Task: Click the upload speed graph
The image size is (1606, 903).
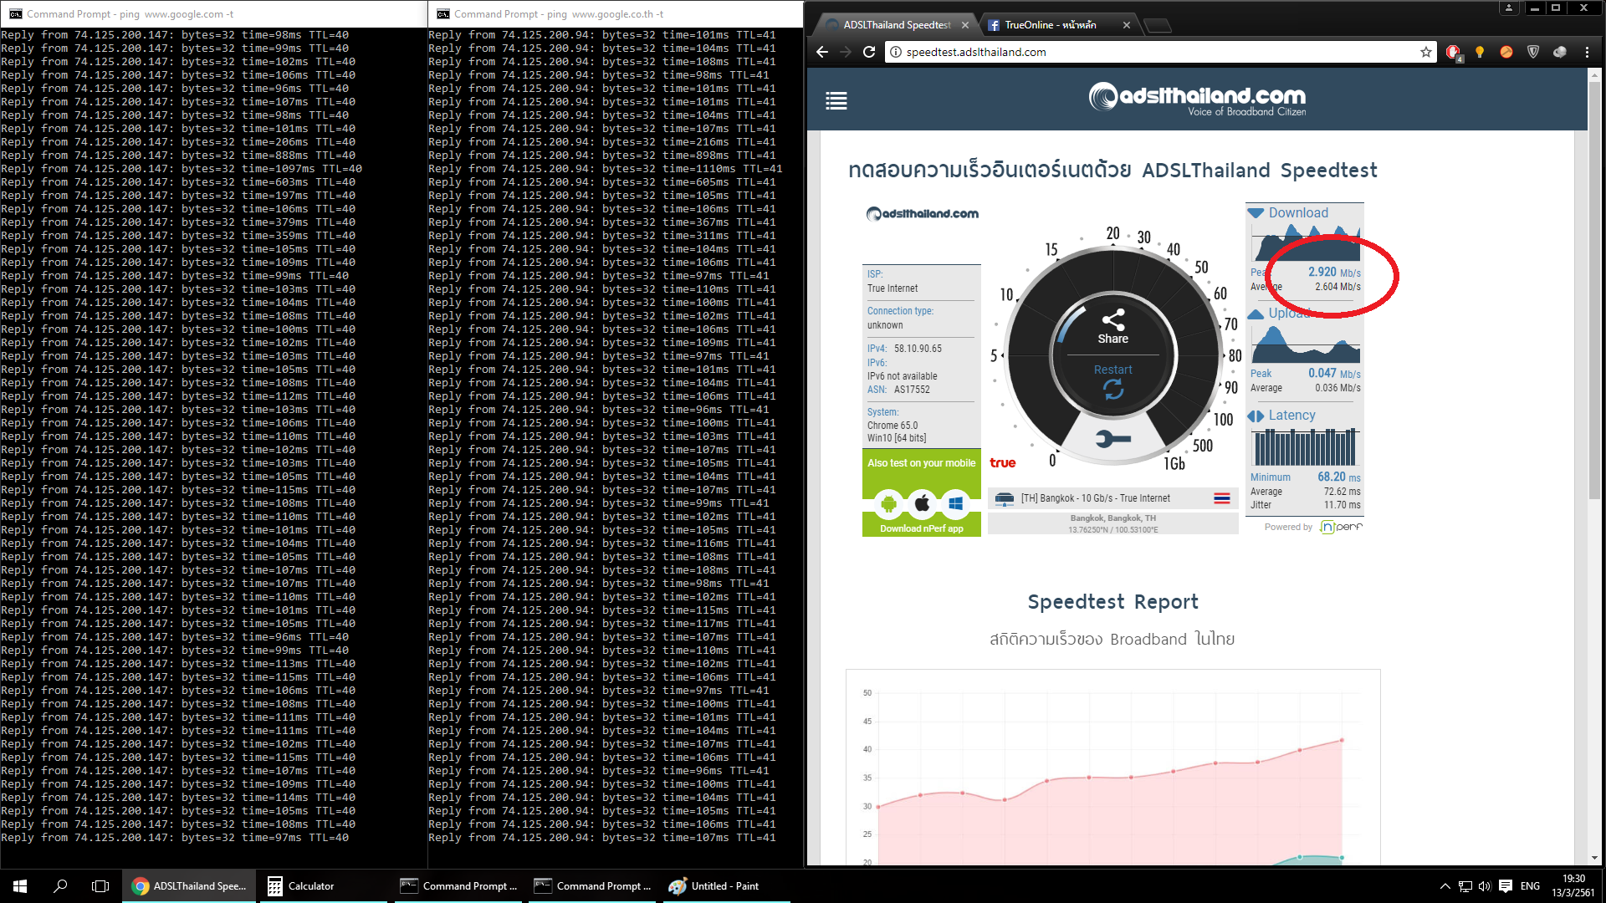Action: click(x=1305, y=343)
